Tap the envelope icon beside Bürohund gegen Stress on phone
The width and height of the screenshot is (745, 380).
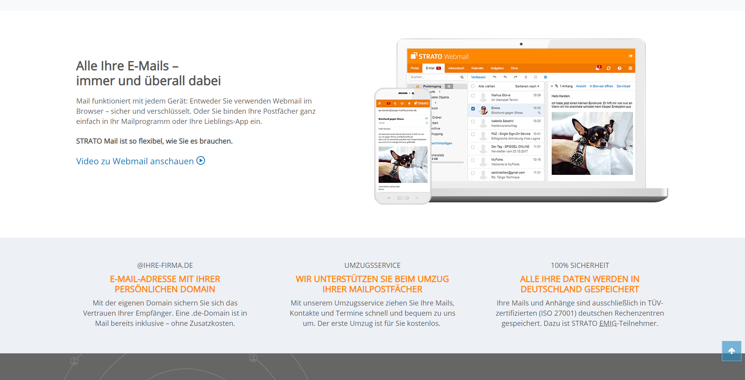[x=426, y=118]
